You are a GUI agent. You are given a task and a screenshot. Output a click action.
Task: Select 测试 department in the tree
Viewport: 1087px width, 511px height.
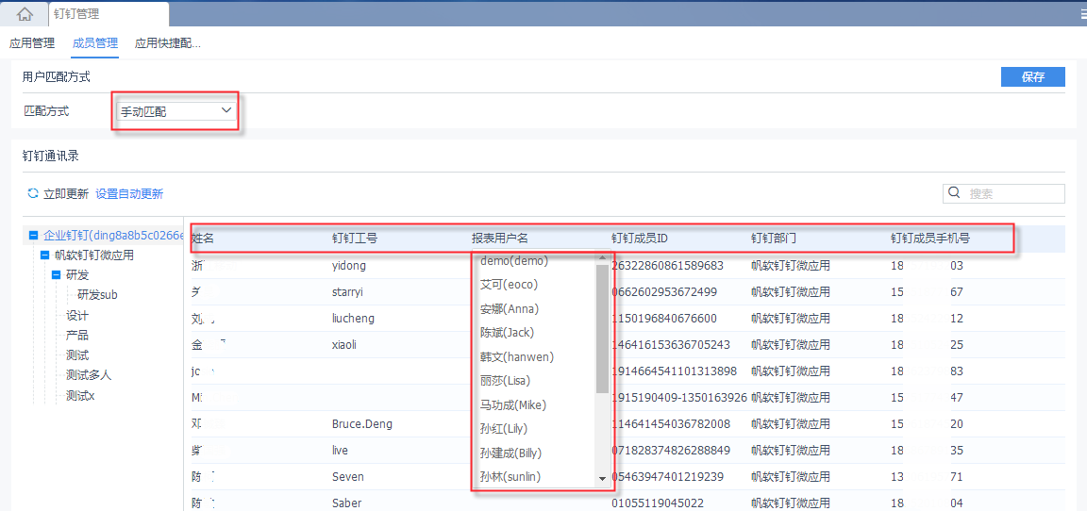77,355
